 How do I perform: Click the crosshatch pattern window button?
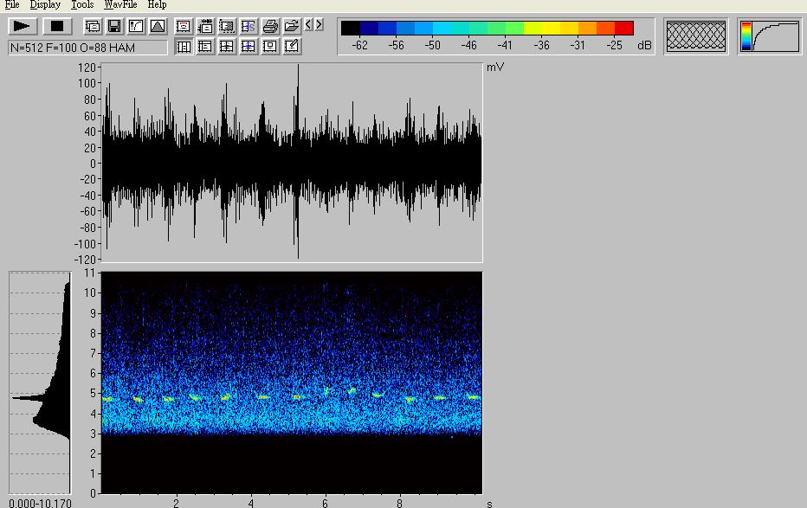click(x=696, y=36)
